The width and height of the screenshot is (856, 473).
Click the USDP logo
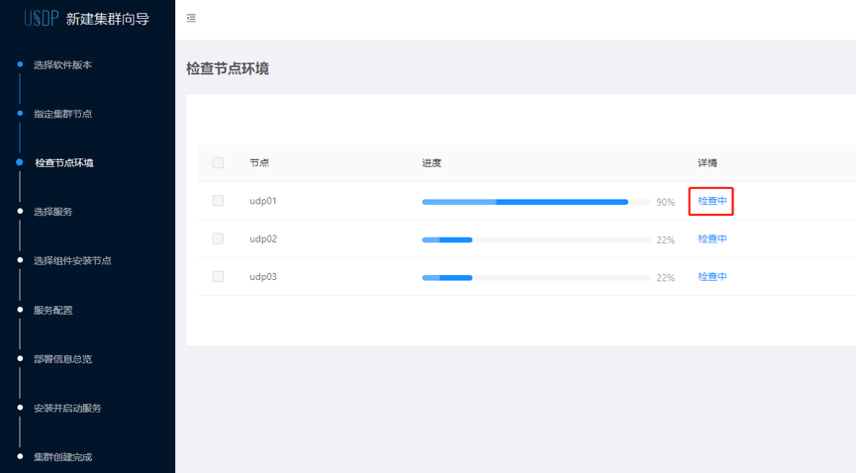(41, 19)
